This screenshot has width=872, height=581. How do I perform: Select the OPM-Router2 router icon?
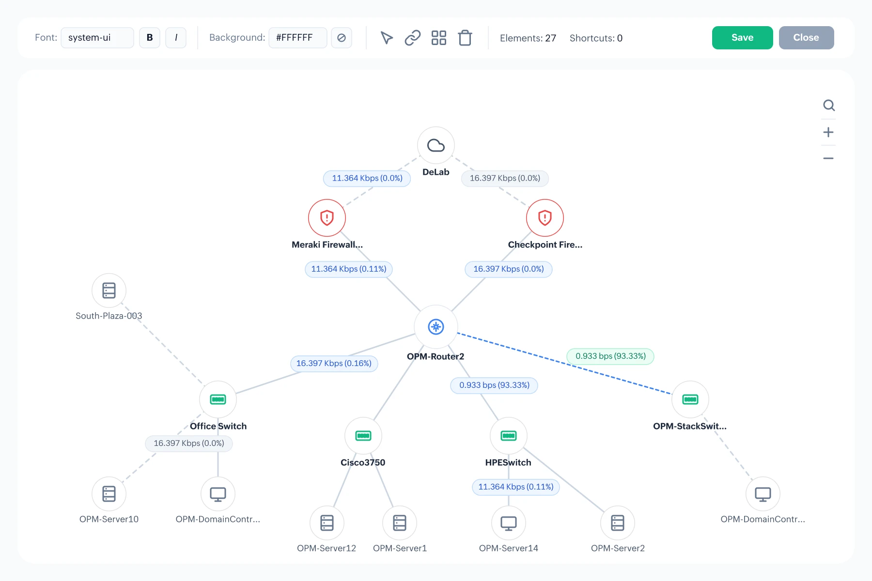tap(436, 327)
